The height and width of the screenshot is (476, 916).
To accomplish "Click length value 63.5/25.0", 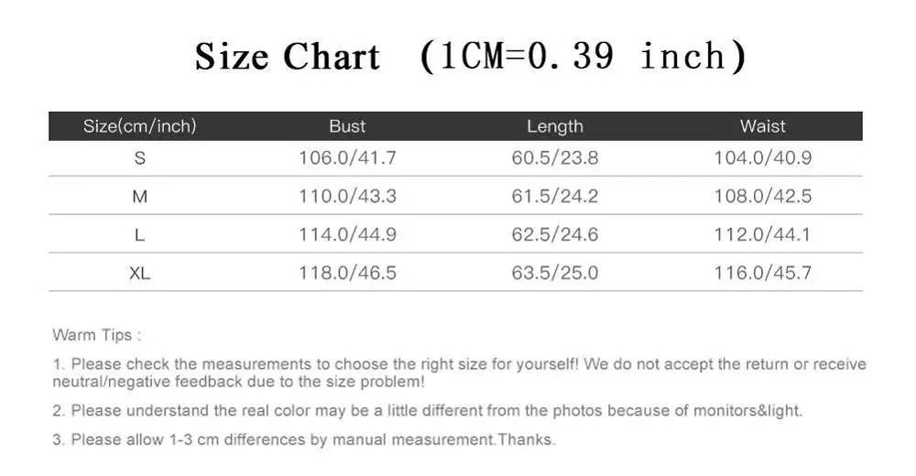I will click(555, 273).
